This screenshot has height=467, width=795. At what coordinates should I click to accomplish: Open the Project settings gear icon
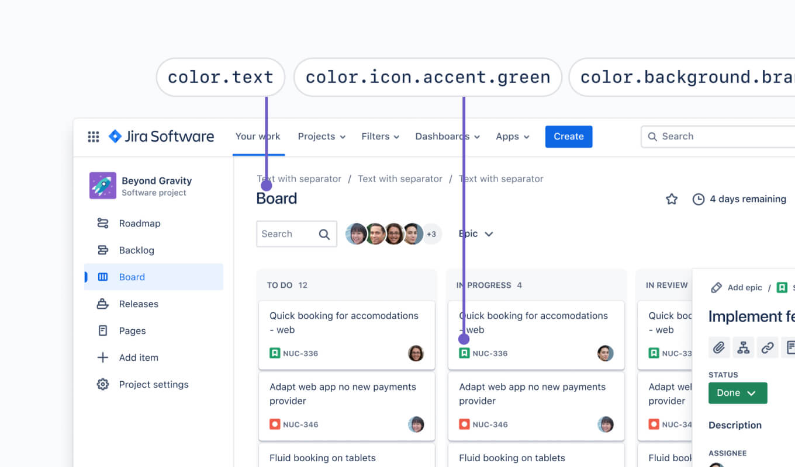click(x=102, y=384)
